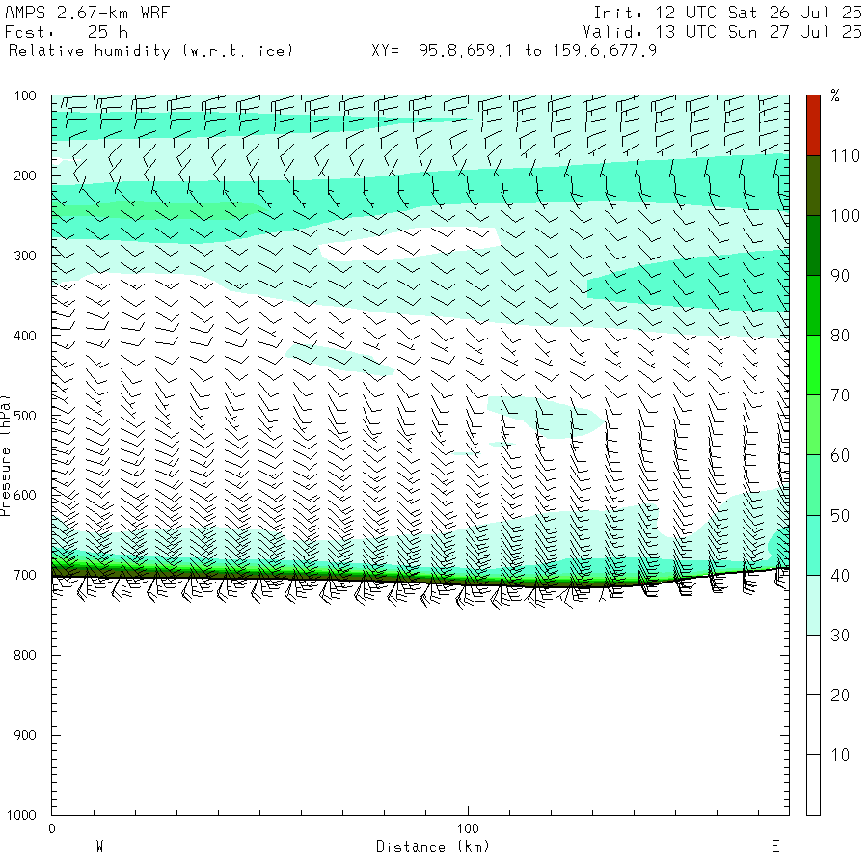Click the '50' colorbar value label
The height and width of the screenshot is (868, 868).
click(x=840, y=515)
